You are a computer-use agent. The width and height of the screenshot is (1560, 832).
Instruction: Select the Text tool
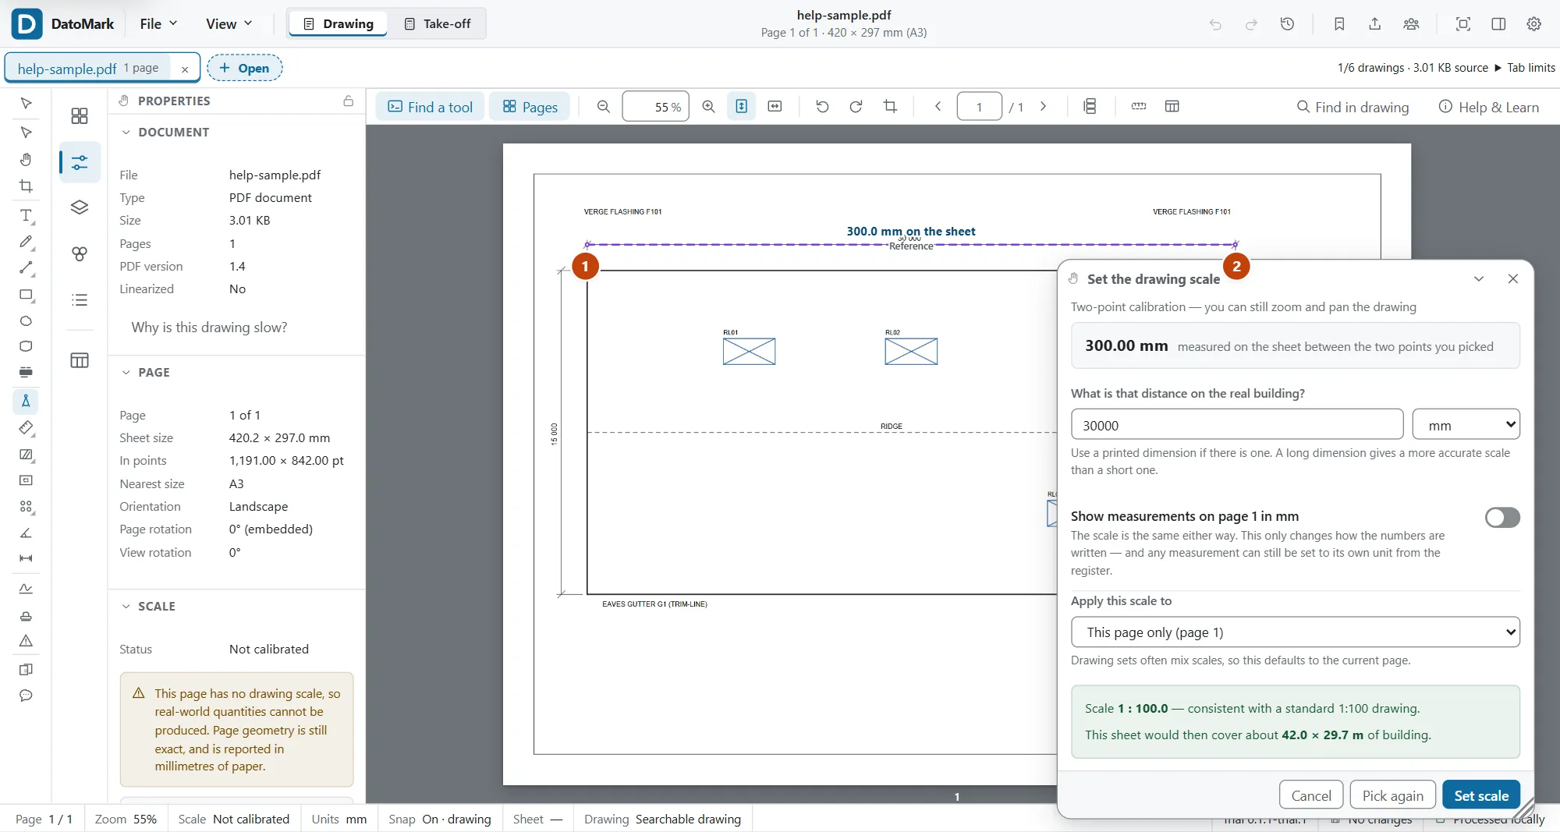26,215
